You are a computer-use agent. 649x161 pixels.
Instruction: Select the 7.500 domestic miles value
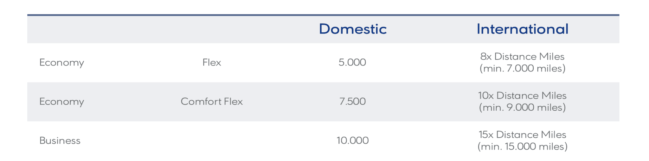[352, 102]
